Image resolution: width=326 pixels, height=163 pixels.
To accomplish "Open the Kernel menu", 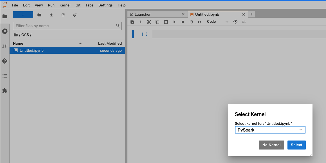I will [65, 5].
